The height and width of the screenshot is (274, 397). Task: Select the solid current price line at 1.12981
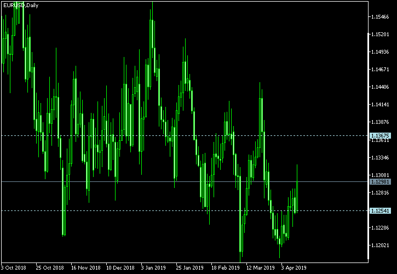pyautogui.click(x=185, y=182)
